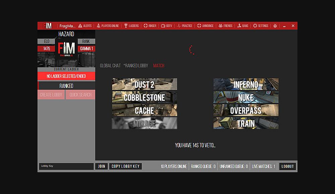This screenshot has height=194, width=335.
Task: Select the Match tab
Action: tap(159, 66)
